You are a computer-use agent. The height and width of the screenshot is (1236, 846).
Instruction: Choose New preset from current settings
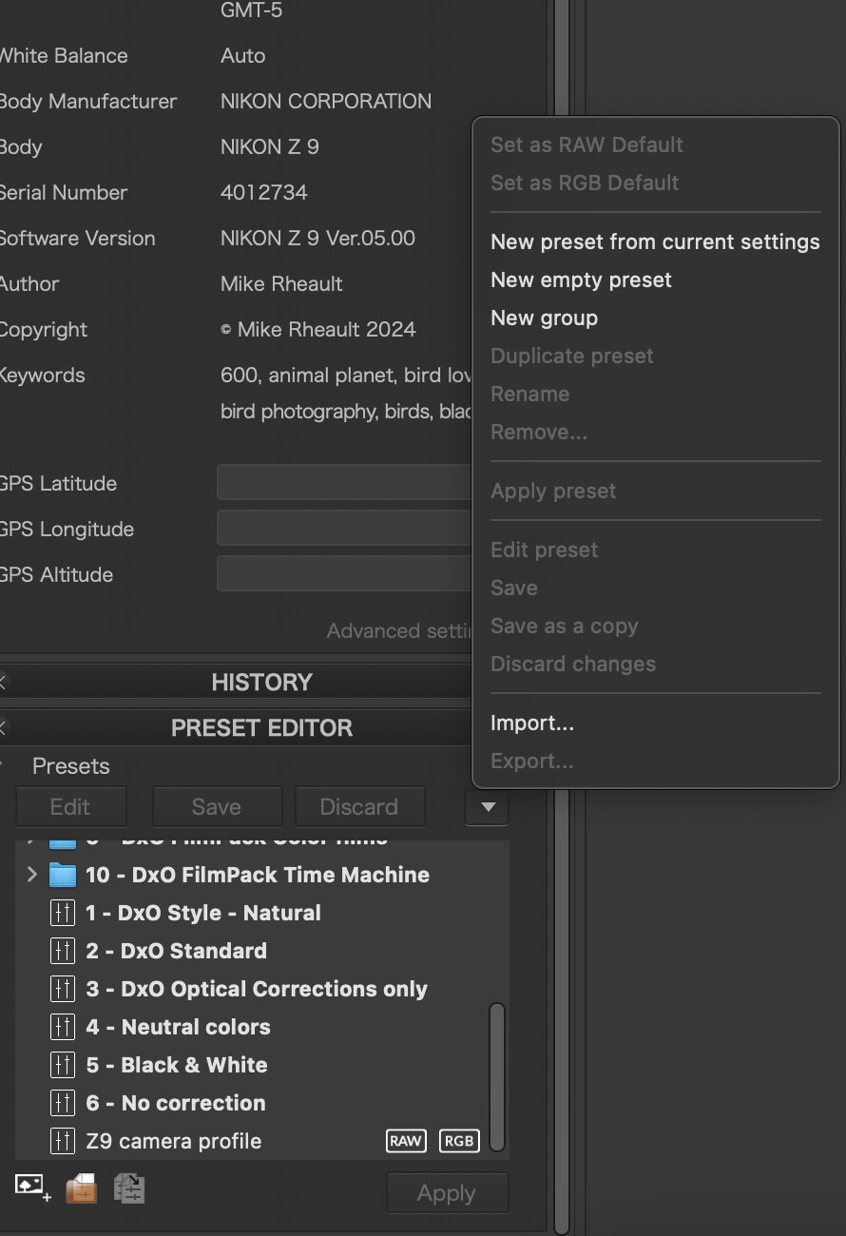pos(655,241)
